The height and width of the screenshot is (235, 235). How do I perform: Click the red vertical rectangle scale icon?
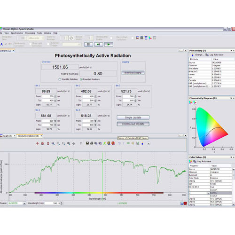pos(48,143)
